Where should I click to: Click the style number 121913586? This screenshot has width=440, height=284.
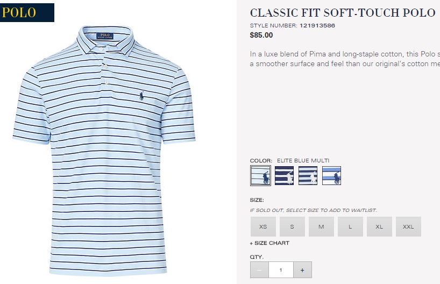[317, 25]
